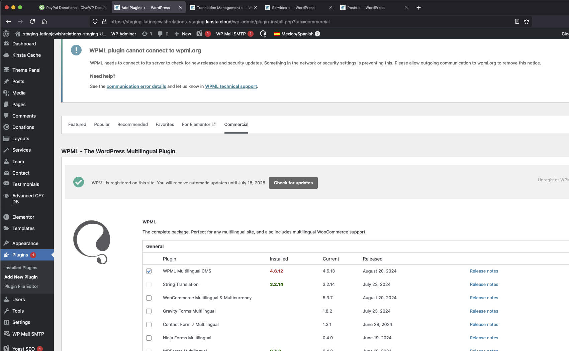Open Release notes for Gravity Forms Multilingual
569x351 pixels.
click(x=484, y=311)
